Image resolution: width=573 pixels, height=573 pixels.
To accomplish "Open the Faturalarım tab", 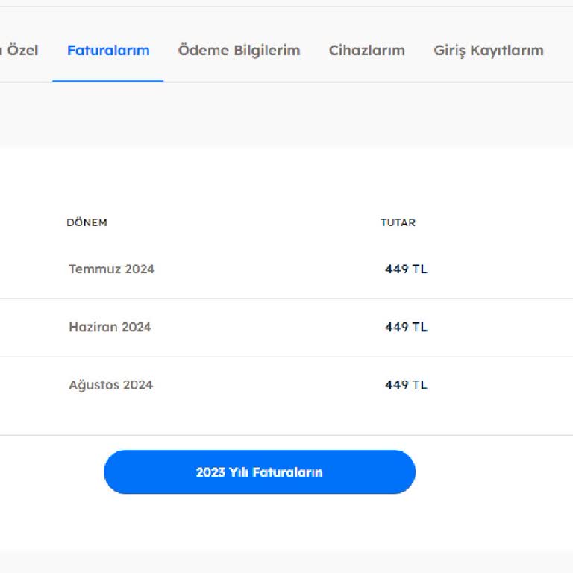I will [x=108, y=51].
